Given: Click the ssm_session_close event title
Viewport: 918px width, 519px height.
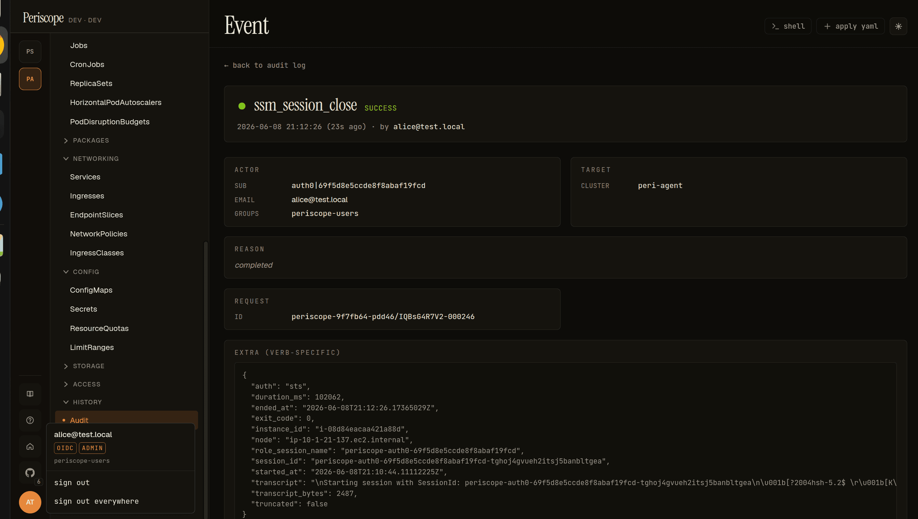Looking at the screenshot, I should point(305,105).
